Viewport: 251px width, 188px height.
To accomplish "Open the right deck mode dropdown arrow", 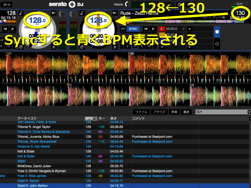I will click(x=115, y=13).
